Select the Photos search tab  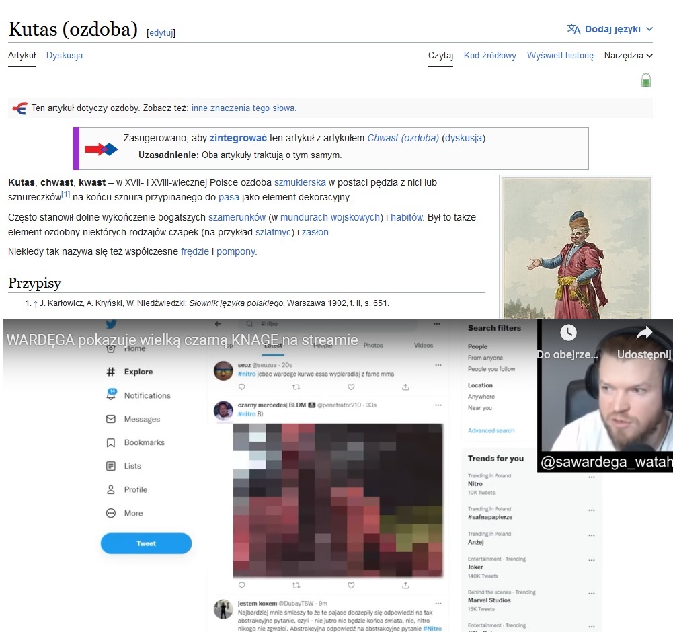pos(373,345)
